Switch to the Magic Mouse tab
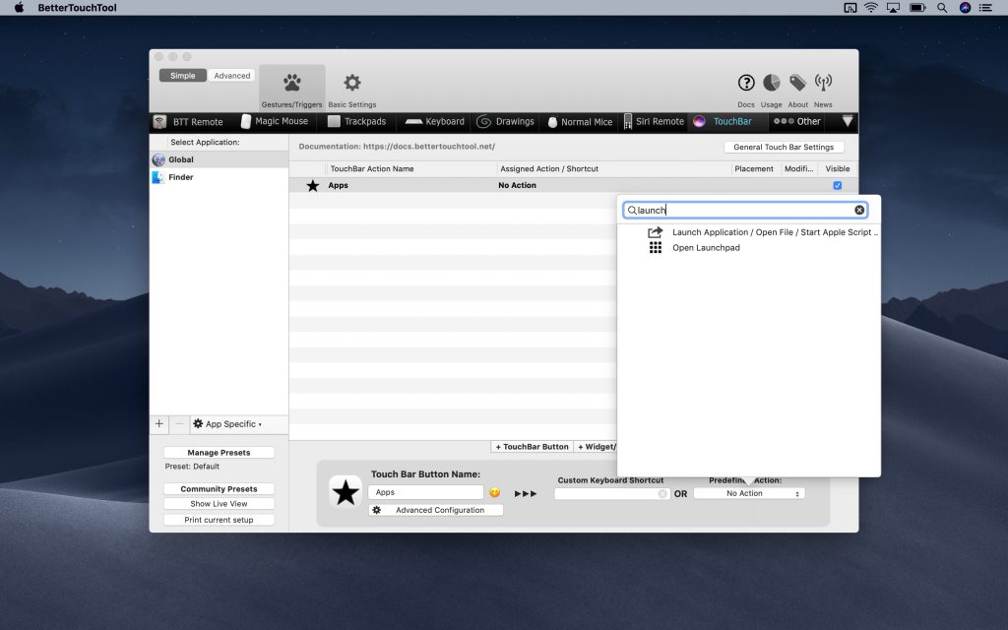 tap(275, 121)
